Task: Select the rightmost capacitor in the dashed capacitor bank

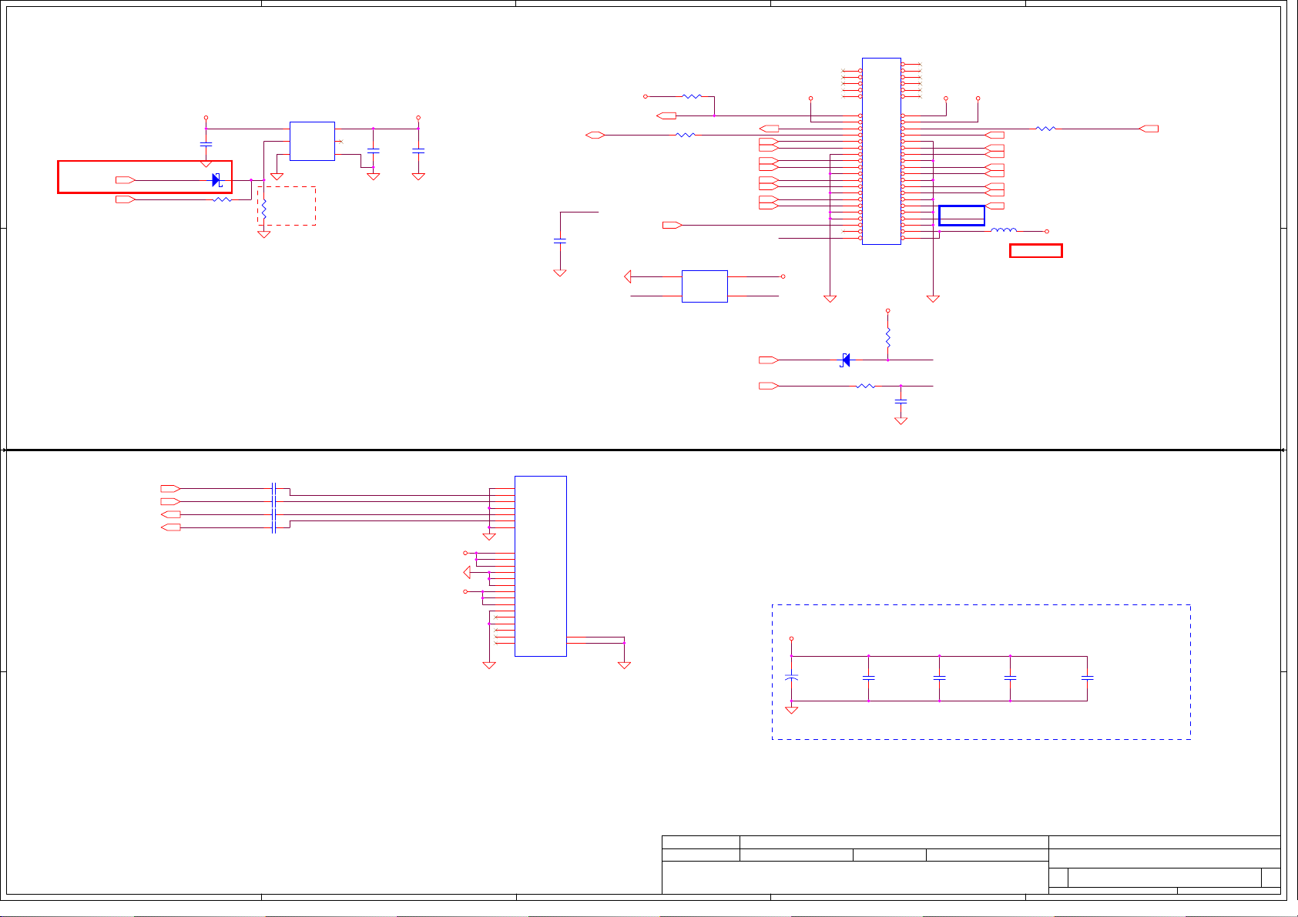Action: [1087, 678]
